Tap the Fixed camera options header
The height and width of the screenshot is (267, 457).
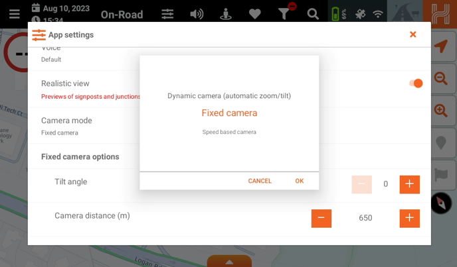click(x=80, y=156)
